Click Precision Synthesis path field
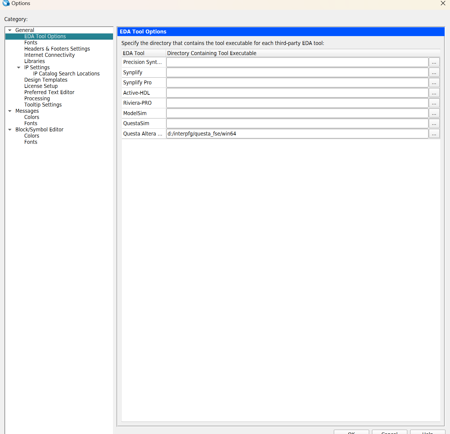The image size is (450, 434). click(297, 62)
